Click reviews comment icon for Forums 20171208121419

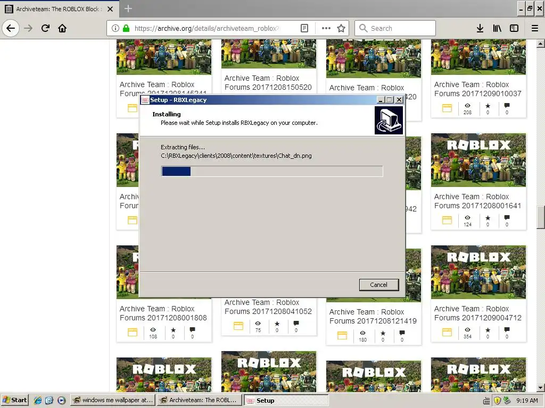(402, 333)
